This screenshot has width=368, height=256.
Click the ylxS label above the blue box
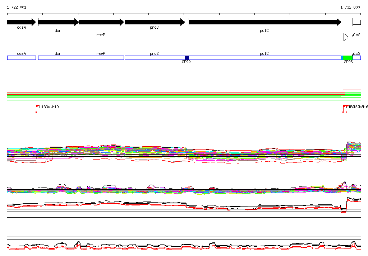click(356, 54)
